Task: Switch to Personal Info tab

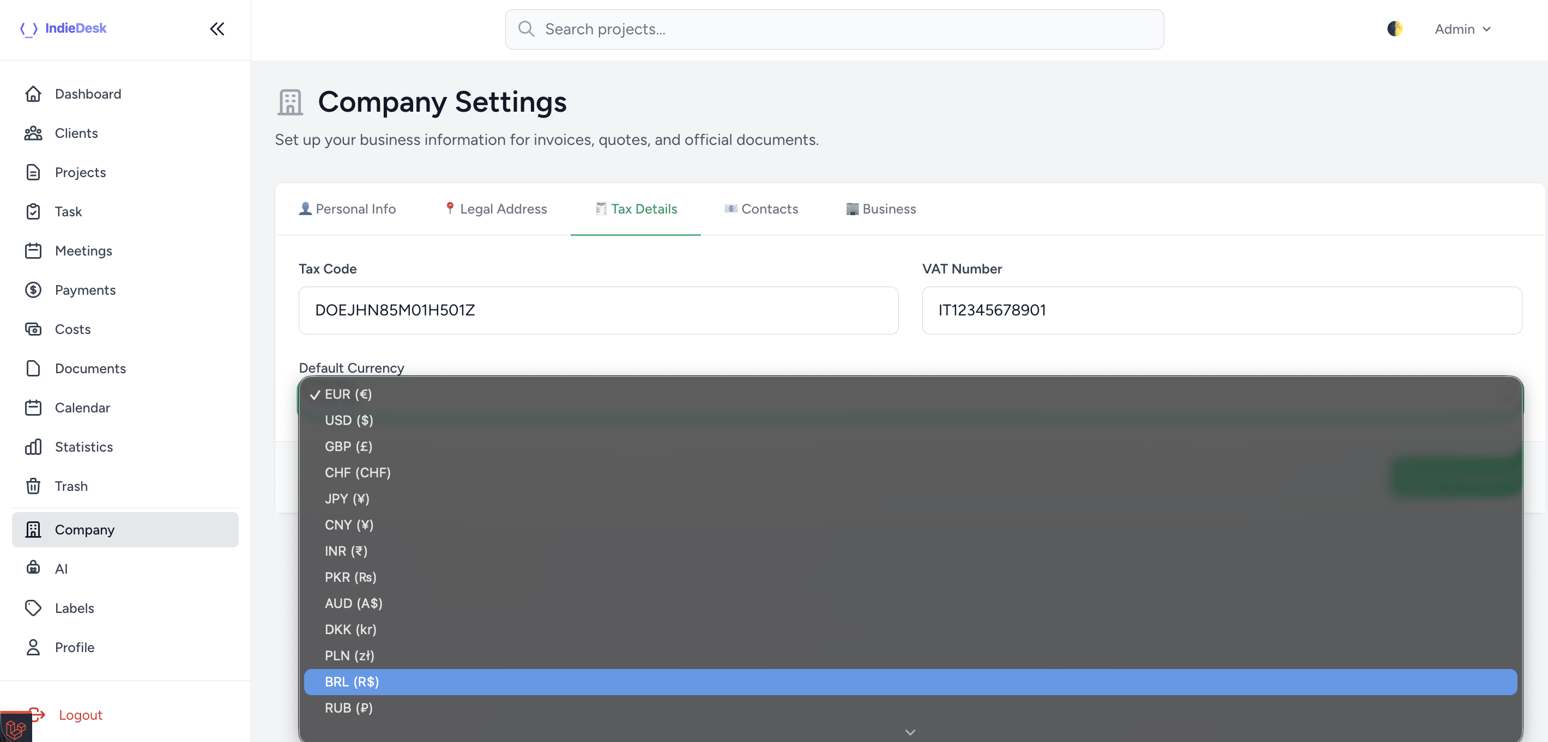Action: [347, 209]
